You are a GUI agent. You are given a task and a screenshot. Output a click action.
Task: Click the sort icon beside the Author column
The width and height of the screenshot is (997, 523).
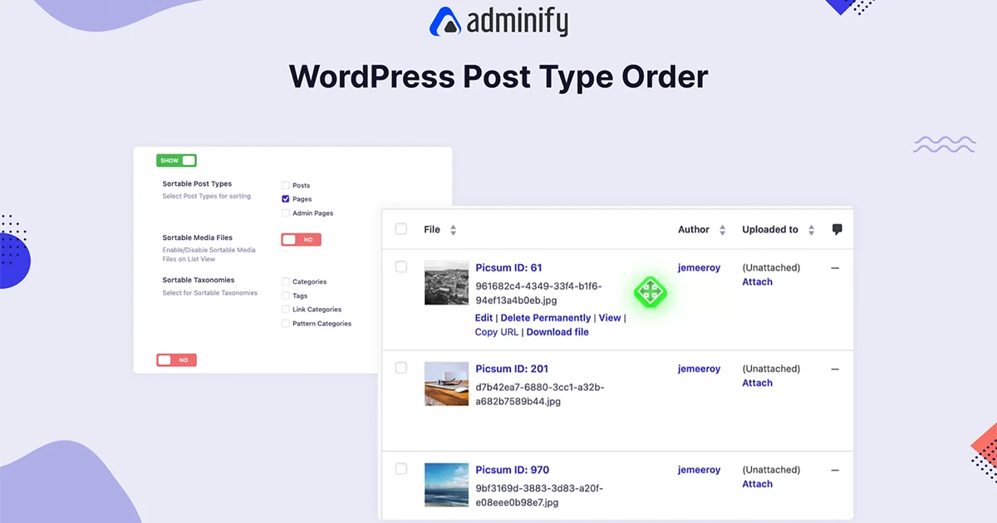click(x=722, y=229)
